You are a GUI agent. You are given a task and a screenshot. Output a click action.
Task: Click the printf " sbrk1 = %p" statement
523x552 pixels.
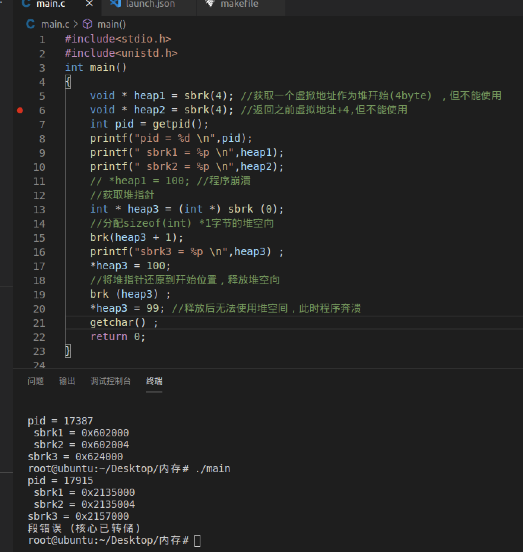187,152
